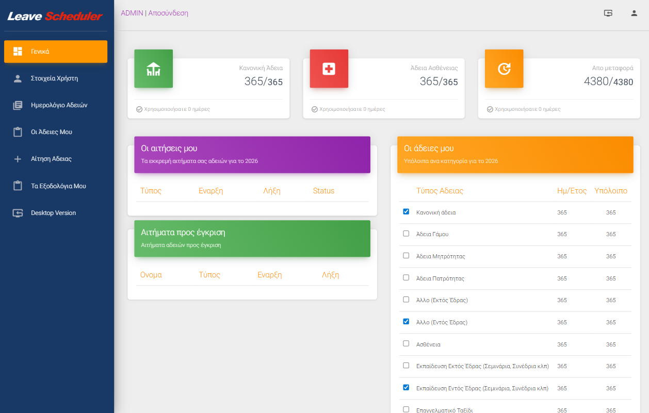649x413 pixels.
Task: Click the plus icon beside Αίτηση Αδειας
Action: pos(18,159)
